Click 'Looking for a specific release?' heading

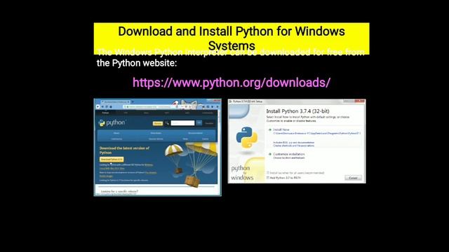(x=119, y=191)
